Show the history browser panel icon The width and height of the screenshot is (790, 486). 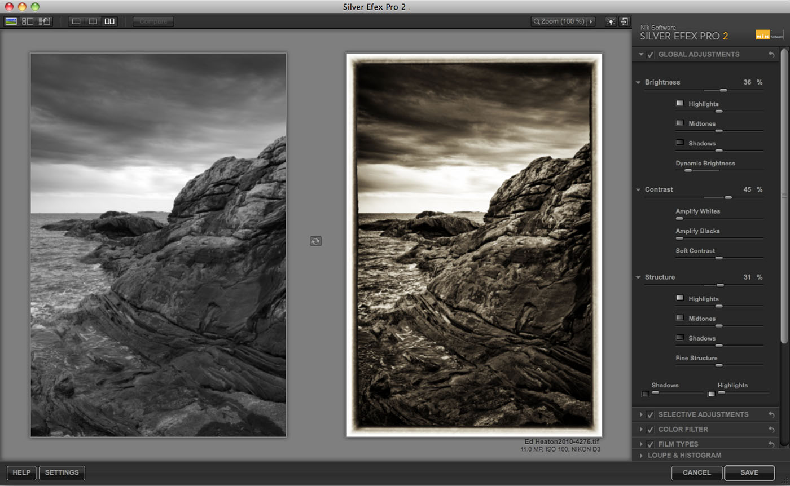(x=44, y=21)
